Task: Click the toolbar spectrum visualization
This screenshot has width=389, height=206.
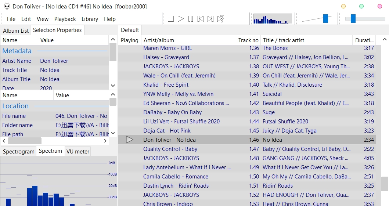Action: click(273, 19)
